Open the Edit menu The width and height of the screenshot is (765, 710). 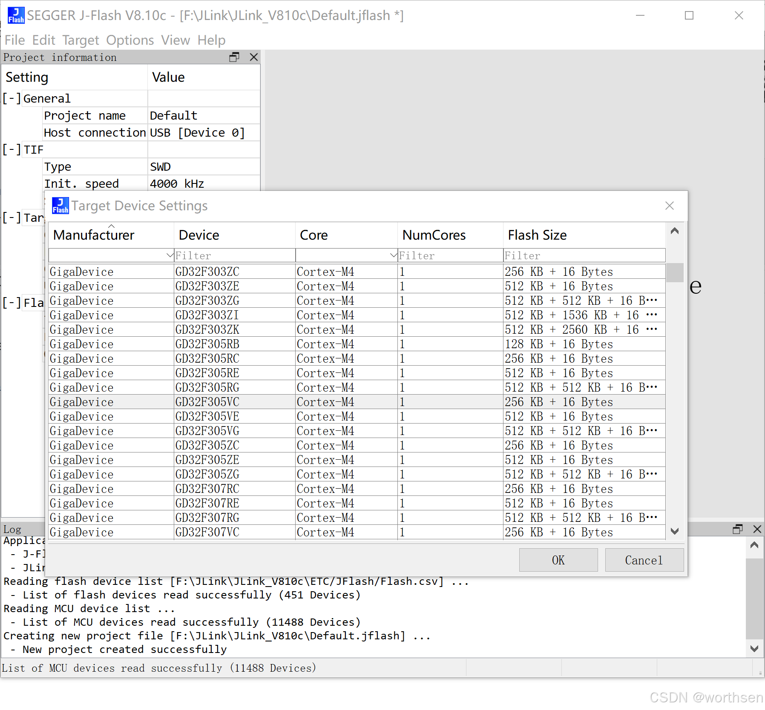click(43, 40)
